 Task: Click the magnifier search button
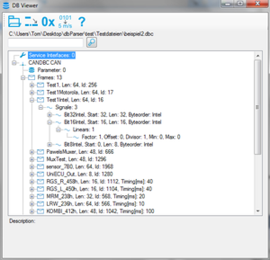tap(92, 42)
